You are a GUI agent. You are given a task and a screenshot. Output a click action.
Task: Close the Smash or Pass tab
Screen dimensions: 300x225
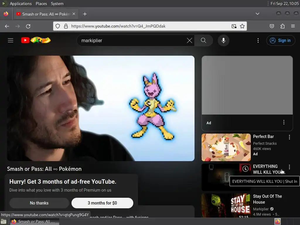click(x=74, y=14)
